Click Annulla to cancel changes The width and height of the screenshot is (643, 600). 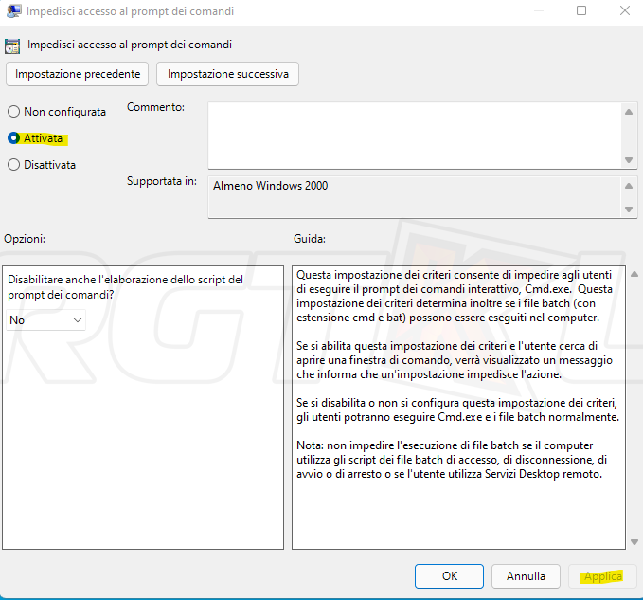(526, 575)
